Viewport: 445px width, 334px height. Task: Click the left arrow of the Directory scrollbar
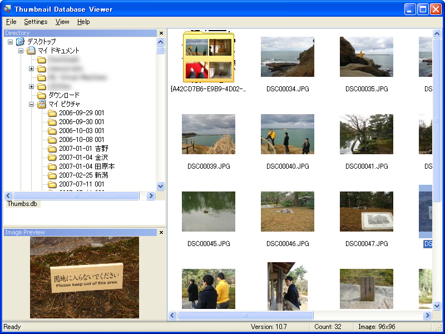(x=7, y=195)
